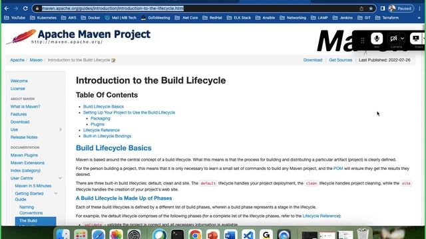Open the Docker bookmark folder

tap(91, 18)
